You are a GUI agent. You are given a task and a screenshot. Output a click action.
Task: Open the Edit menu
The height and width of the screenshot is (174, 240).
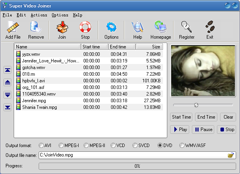click(x=21, y=15)
